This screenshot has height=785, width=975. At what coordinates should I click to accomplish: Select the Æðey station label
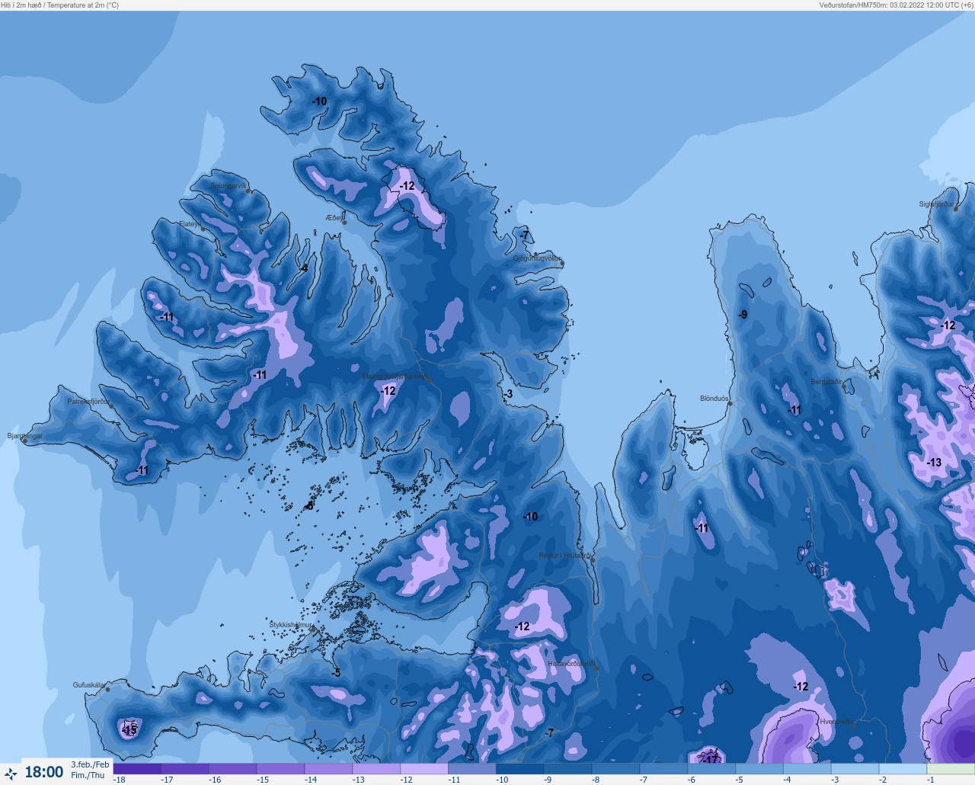[x=334, y=218]
